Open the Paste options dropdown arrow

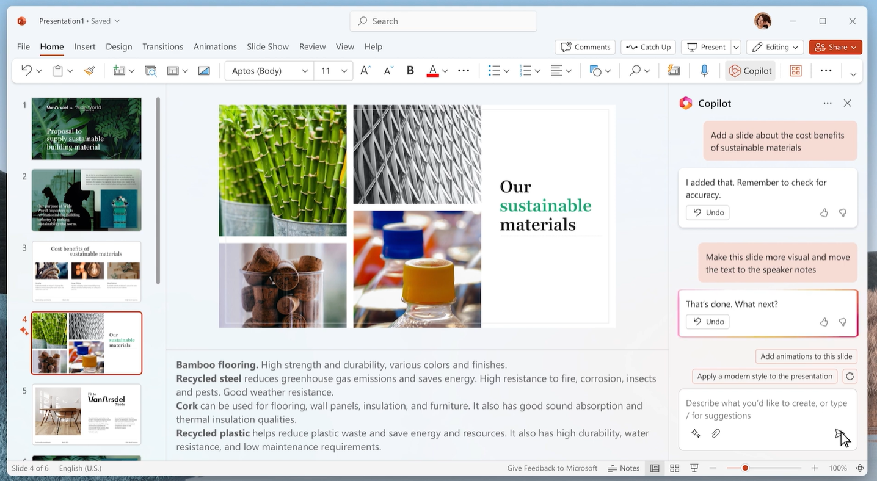[70, 71]
